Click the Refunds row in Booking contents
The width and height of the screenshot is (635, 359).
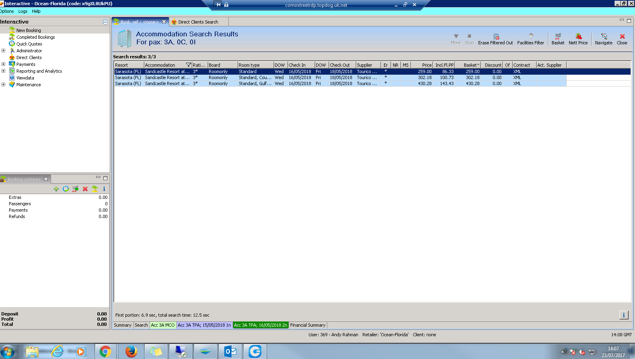pyautogui.click(x=55, y=216)
